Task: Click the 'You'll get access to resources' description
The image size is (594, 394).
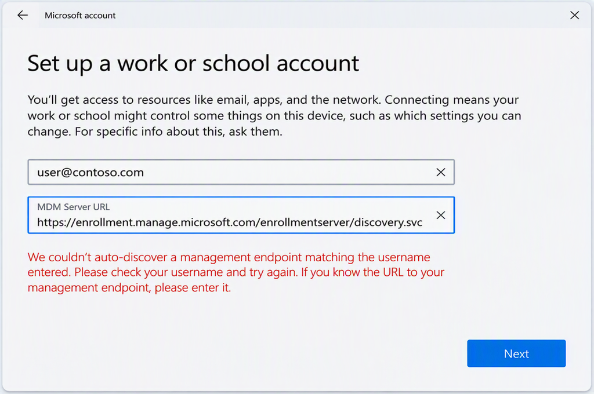Action: 274,115
